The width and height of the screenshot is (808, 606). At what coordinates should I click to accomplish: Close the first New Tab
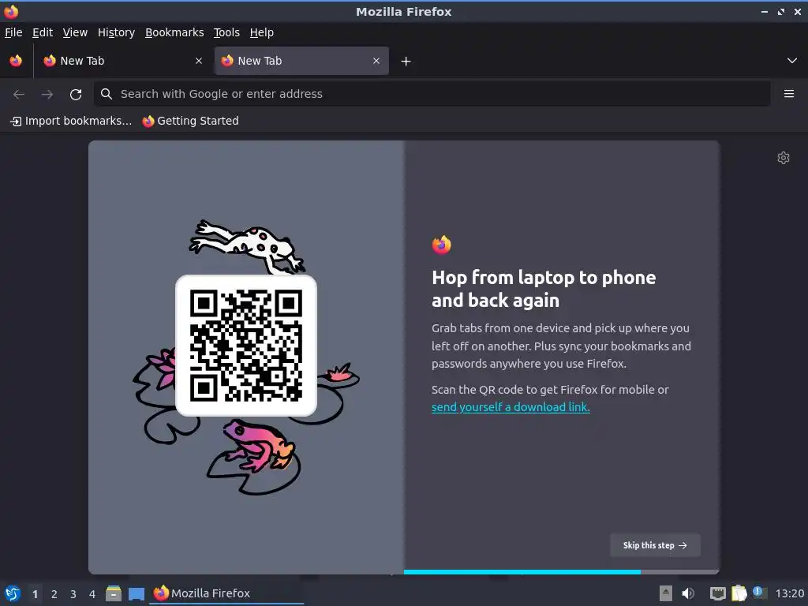199,61
